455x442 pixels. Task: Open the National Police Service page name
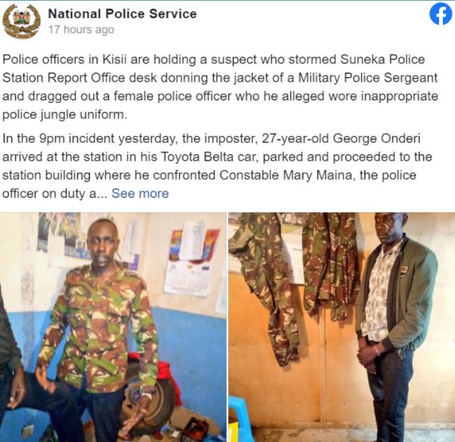(x=122, y=14)
